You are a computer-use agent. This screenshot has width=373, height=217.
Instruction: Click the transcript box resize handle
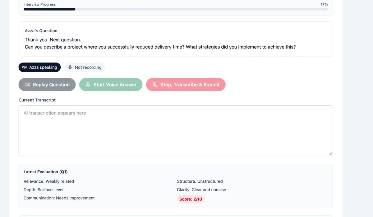(x=330, y=153)
